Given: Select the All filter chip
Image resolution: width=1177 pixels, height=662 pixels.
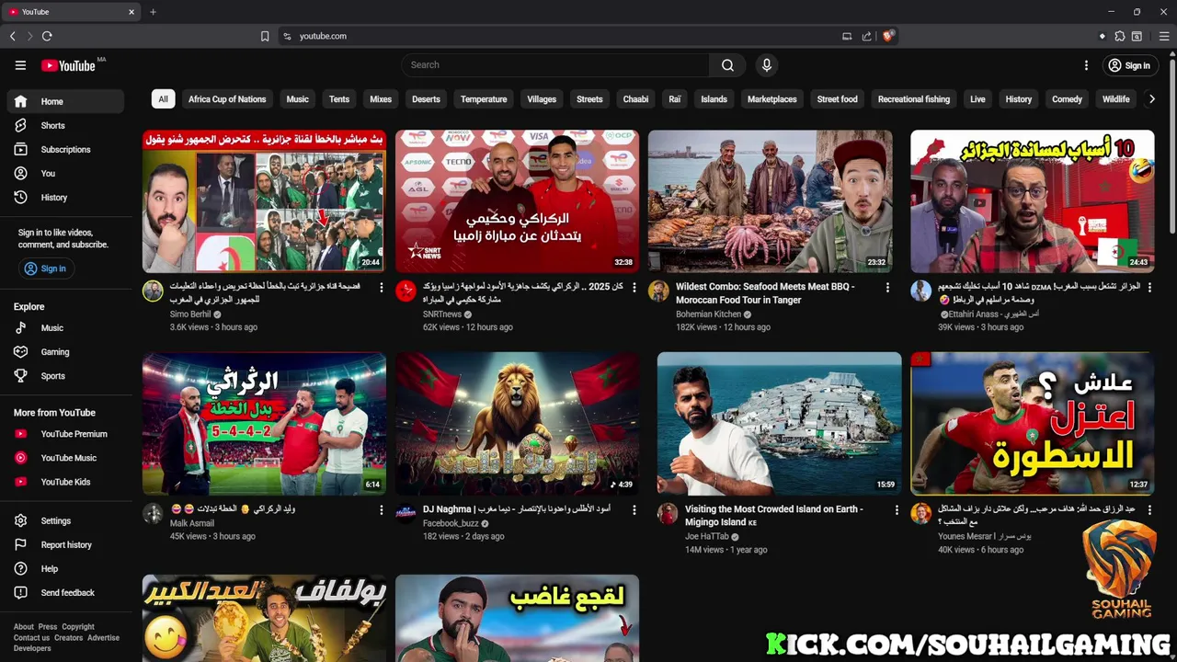Looking at the screenshot, I should click(x=163, y=99).
